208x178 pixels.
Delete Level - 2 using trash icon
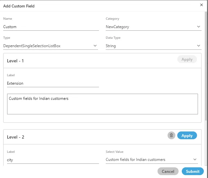pos(171,135)
